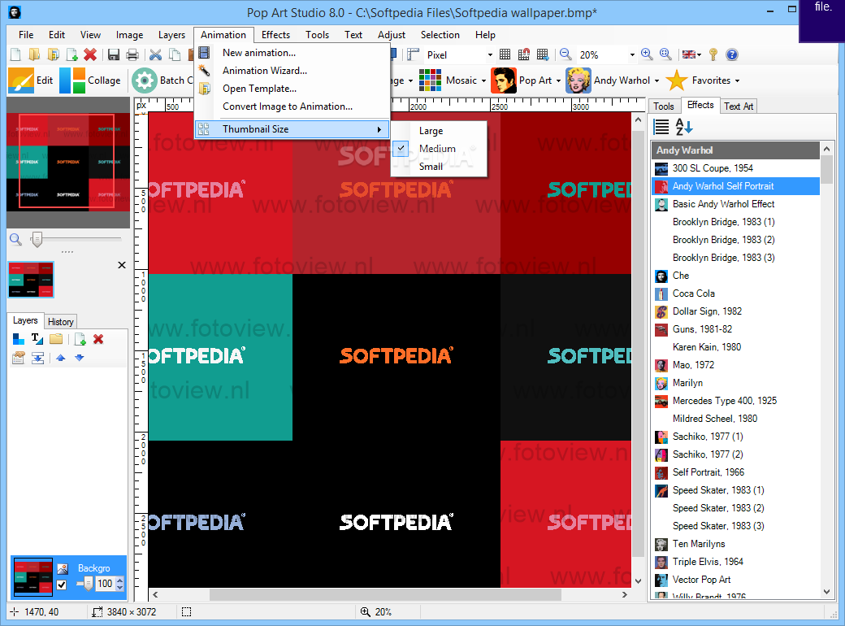Image resolution: width=845 pixels, height=626 pixels.
Task: Delete layer with red X in Layers panel
Action: 98,339
